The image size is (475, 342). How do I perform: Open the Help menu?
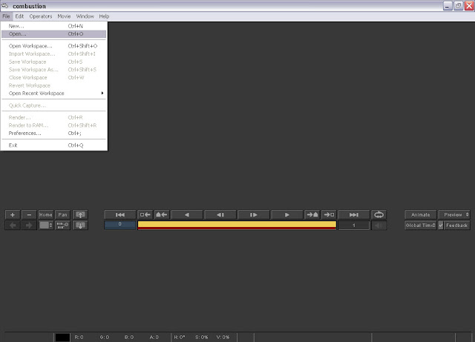(104, 16)
